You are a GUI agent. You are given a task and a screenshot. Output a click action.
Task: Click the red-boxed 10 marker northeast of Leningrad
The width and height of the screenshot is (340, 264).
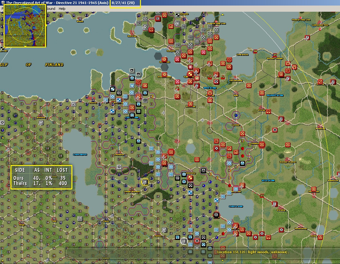[x=255, y=51]
